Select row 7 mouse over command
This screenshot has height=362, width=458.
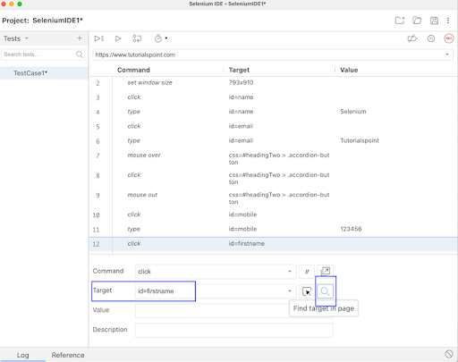coord(273,158)
